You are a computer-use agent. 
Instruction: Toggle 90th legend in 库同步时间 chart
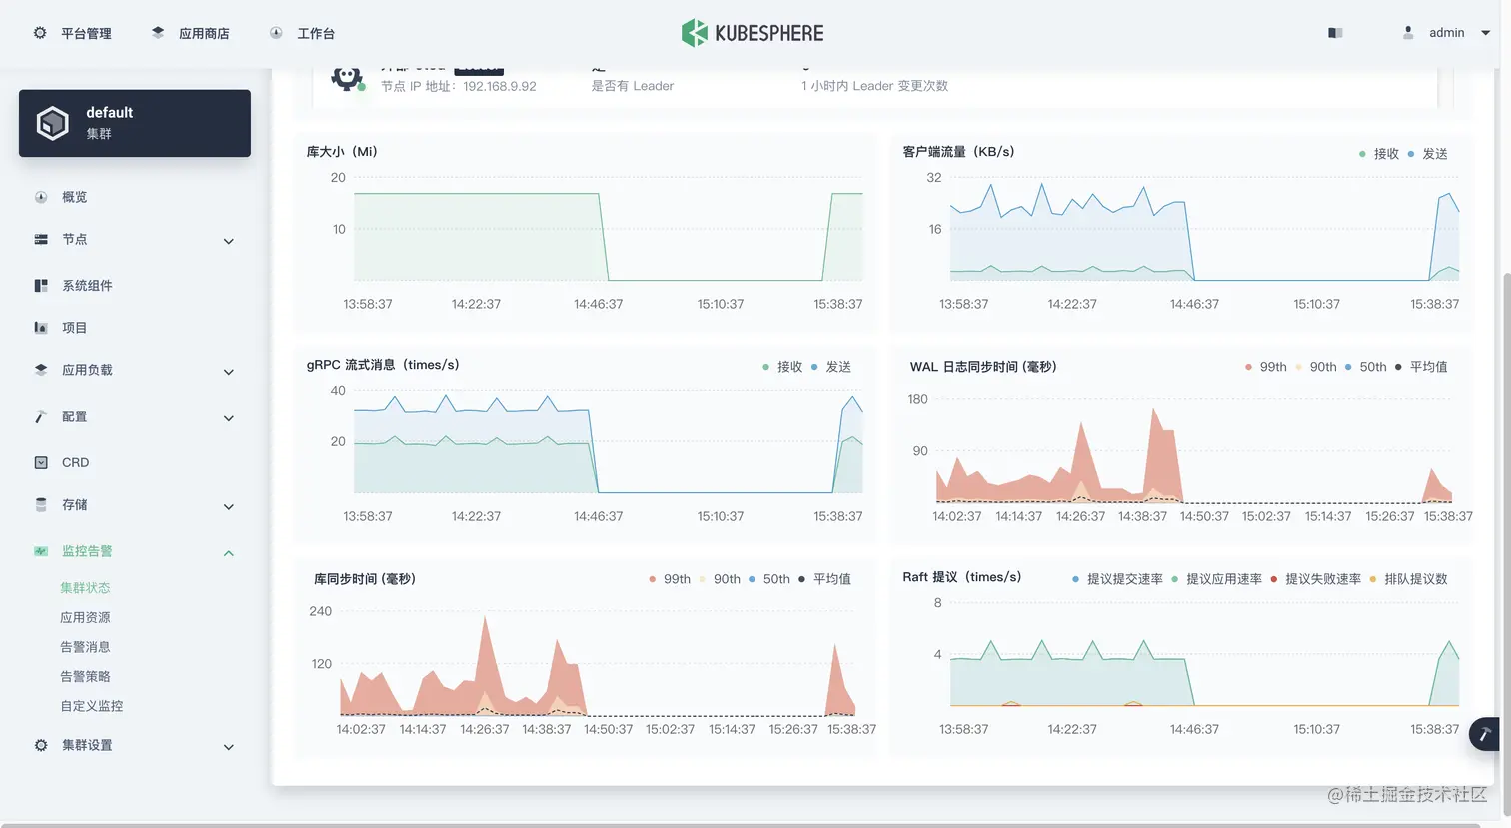pos(720,579)
